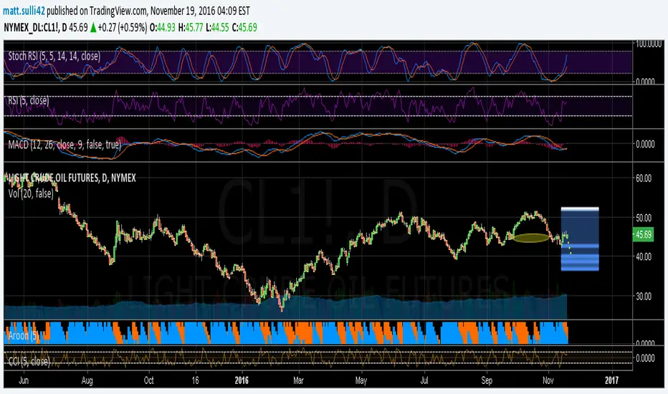Click the Oct label on time axis
Viewport: 668px width, 394px height.
tap(148, 380)
